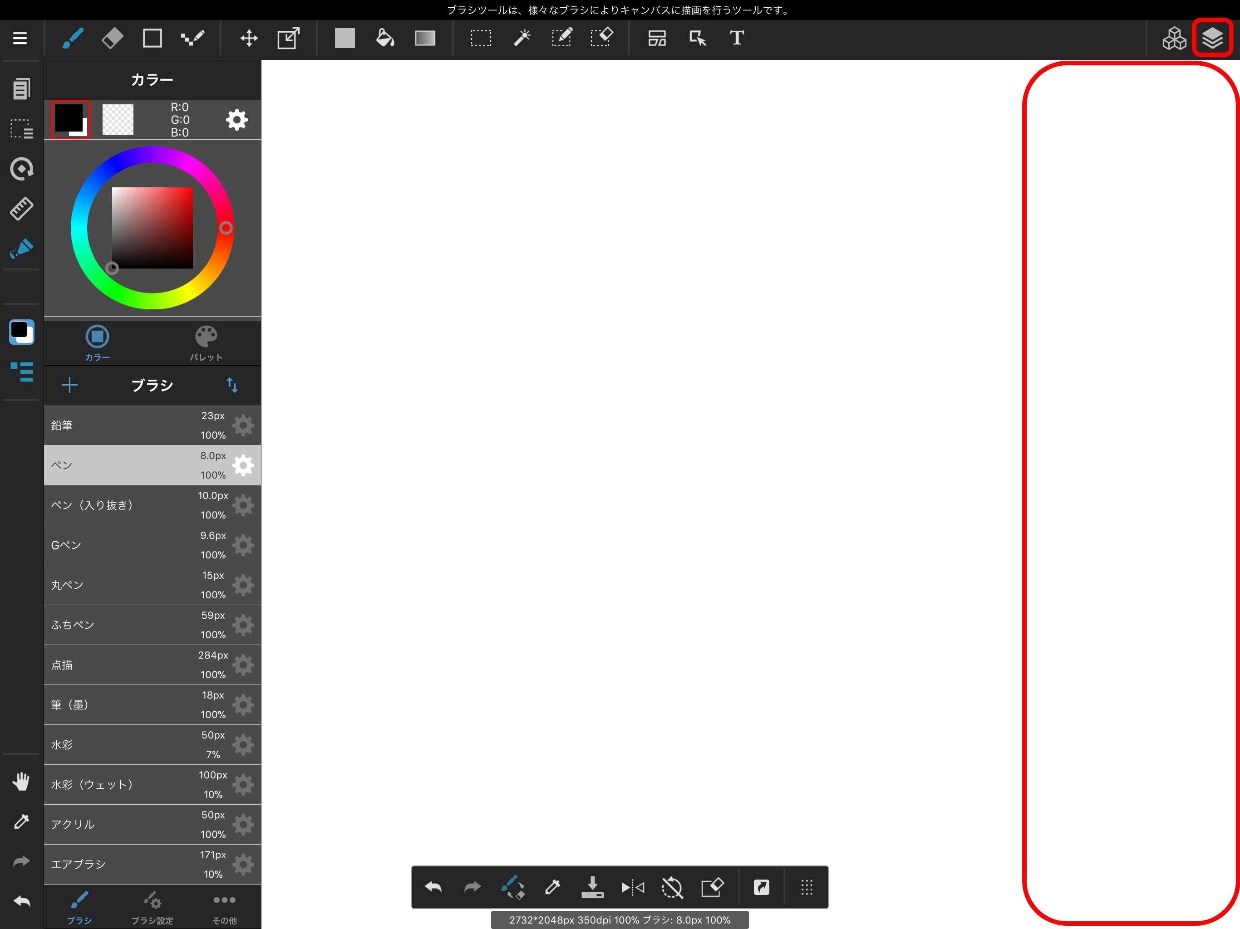The width and height of the screenshot is (1240, 929).
Task: Add a new brush with plus
Action: coord(69,385)
